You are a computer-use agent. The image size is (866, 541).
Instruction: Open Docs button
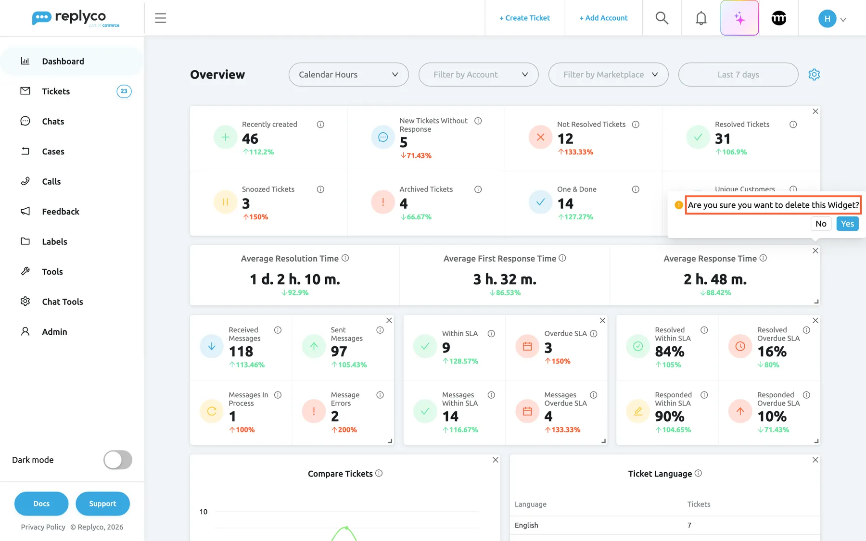coord(41,503)
